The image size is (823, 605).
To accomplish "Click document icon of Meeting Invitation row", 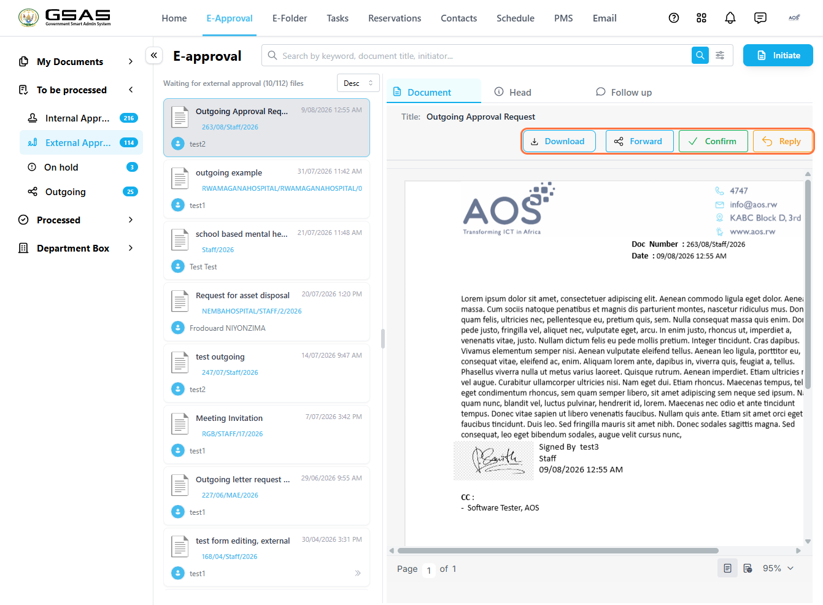I will [x=180, y=424].
